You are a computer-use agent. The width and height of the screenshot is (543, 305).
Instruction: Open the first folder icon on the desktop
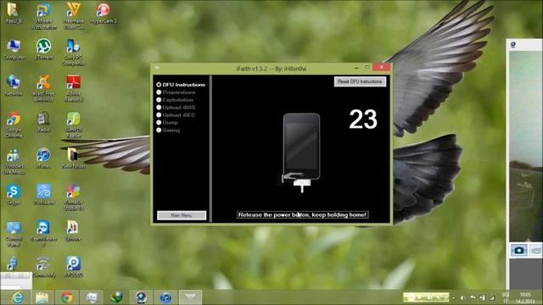pos(14,14)
